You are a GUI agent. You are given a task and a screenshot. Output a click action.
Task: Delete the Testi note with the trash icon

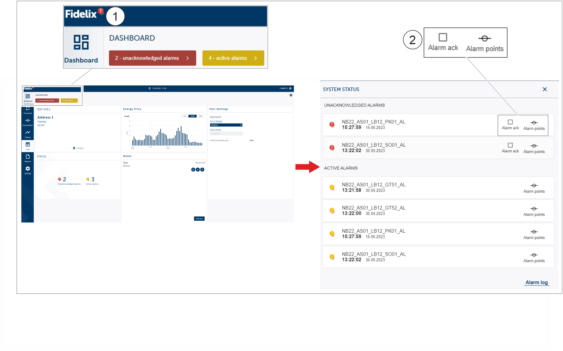pos(202,170)
